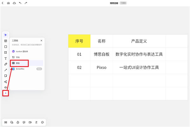Click the upload cloud icon in sidebar
190x127 pixels.
(5, 87)
